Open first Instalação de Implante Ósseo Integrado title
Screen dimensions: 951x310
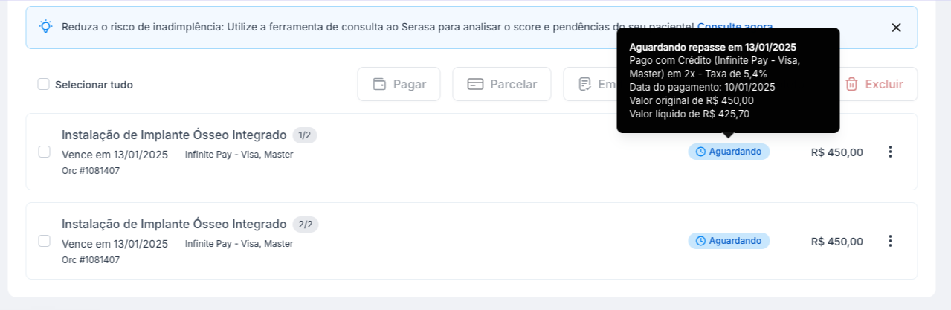point(174,135)
